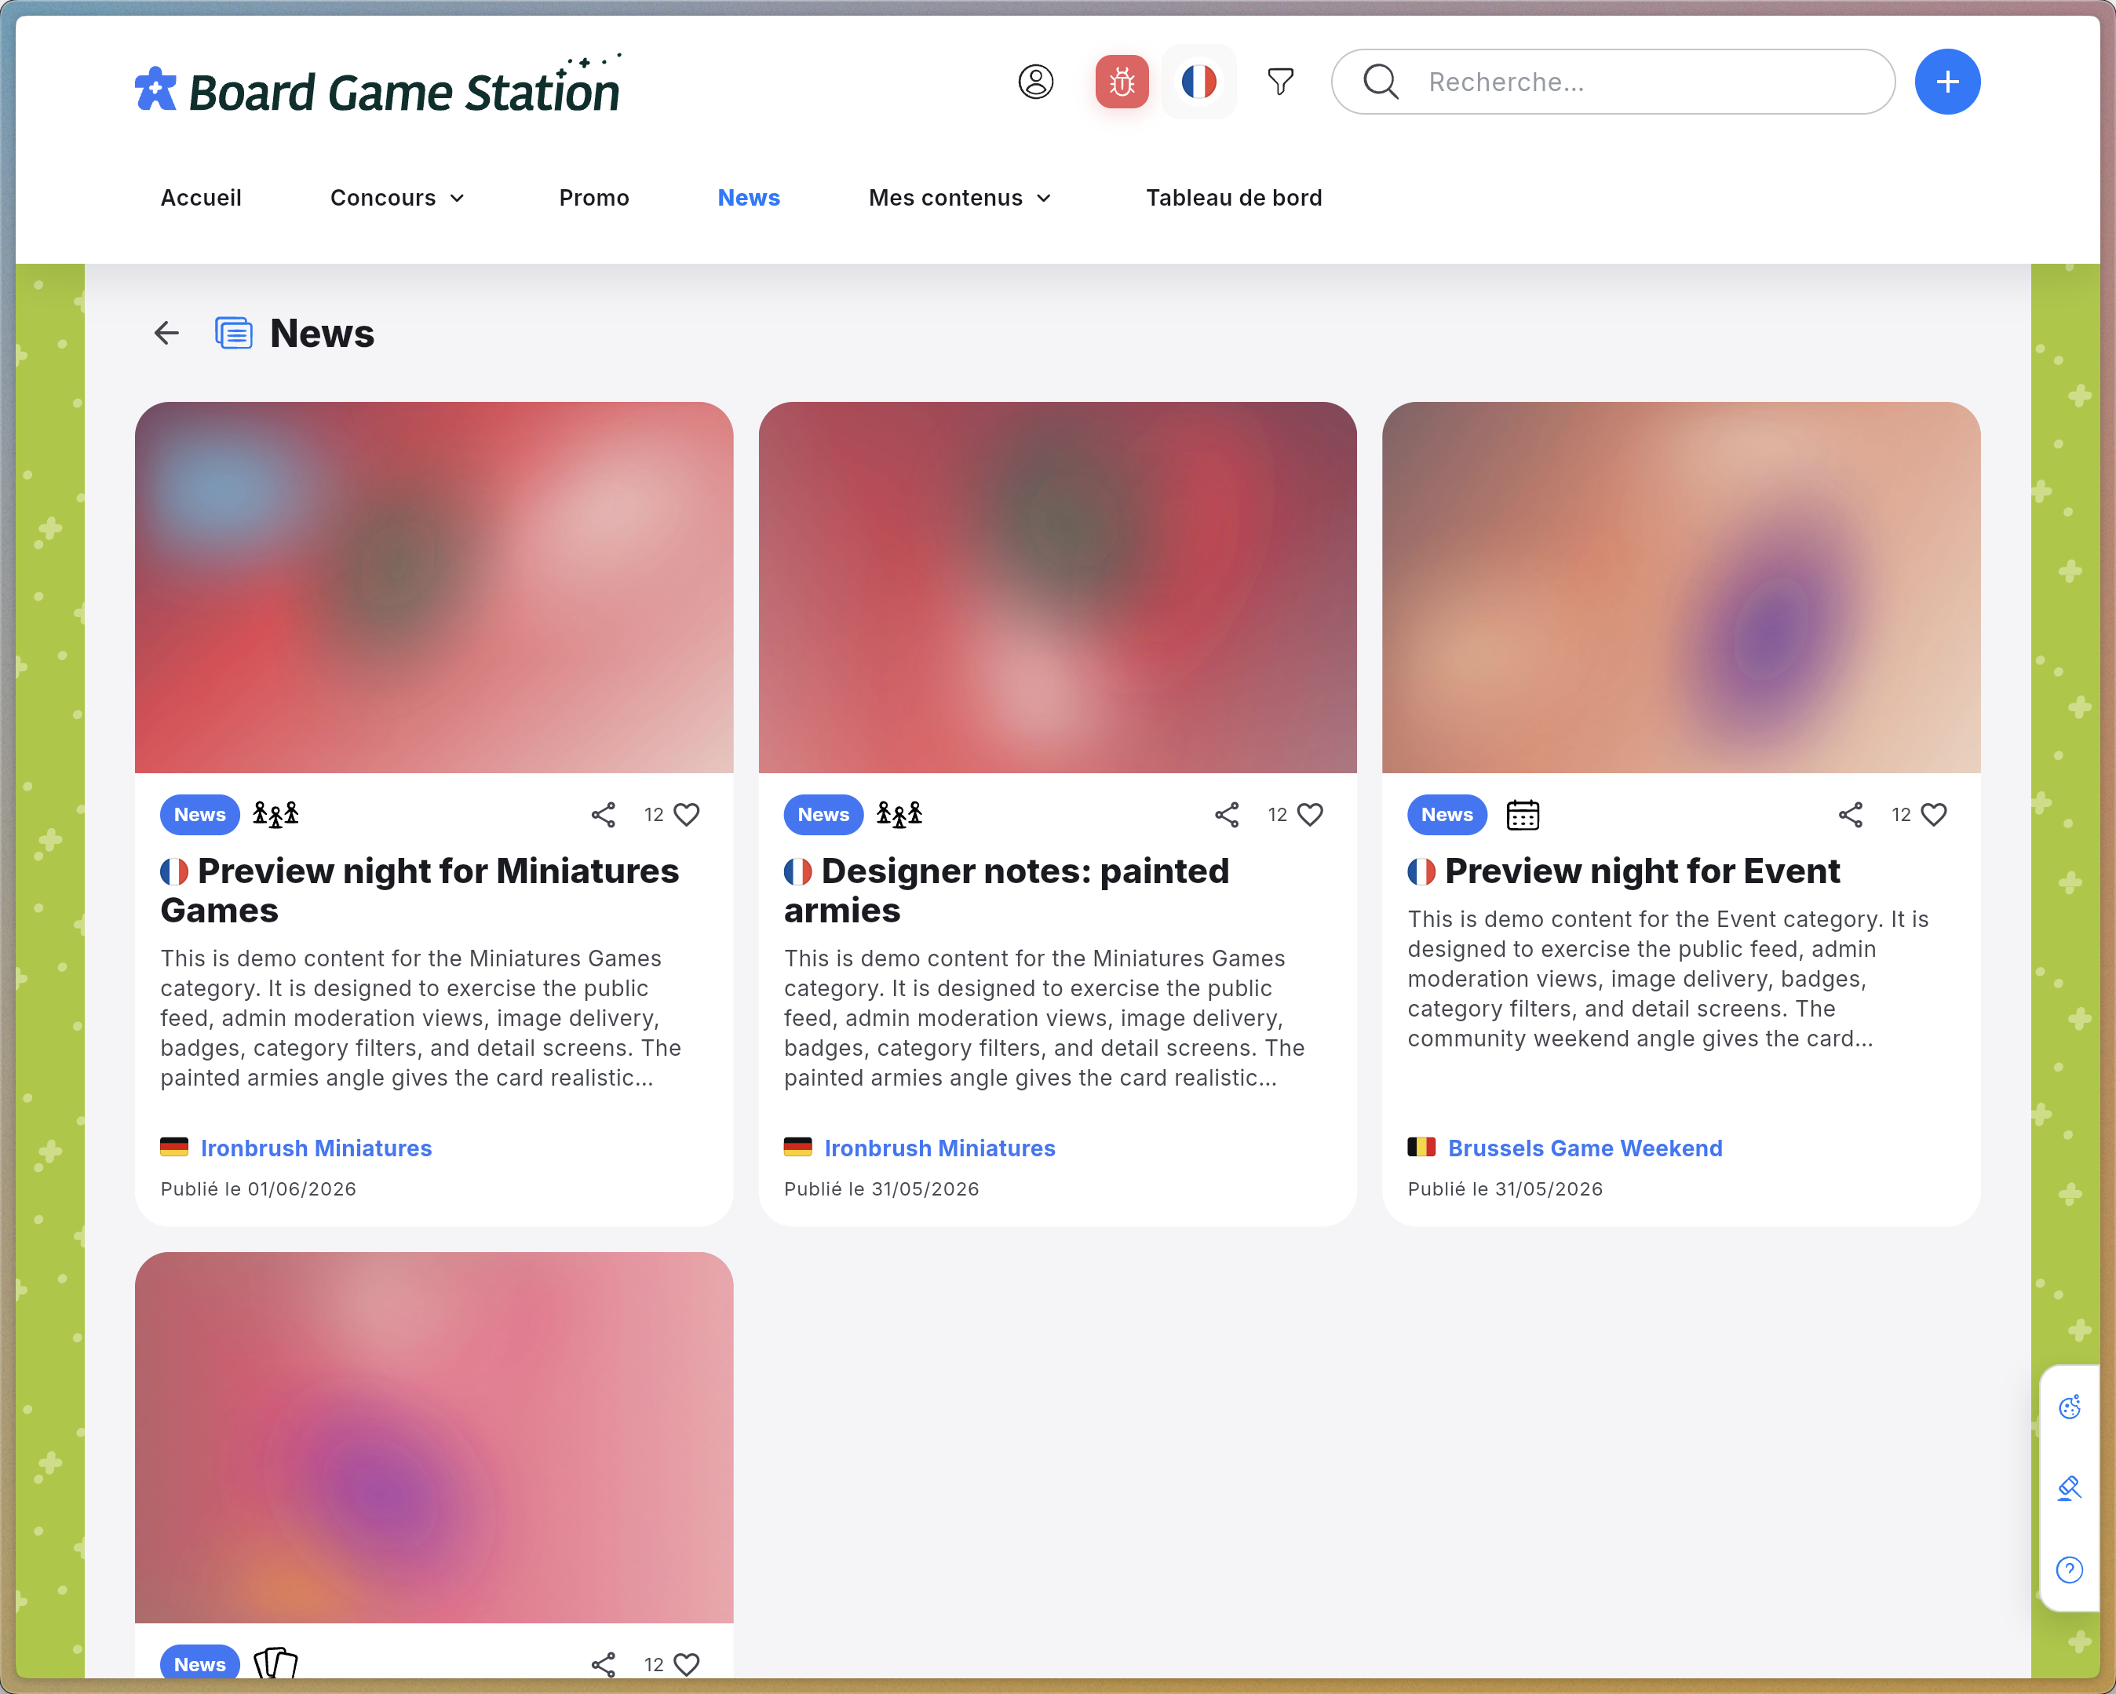Open the Preview night for Miniatures Games title

[420, 890]
